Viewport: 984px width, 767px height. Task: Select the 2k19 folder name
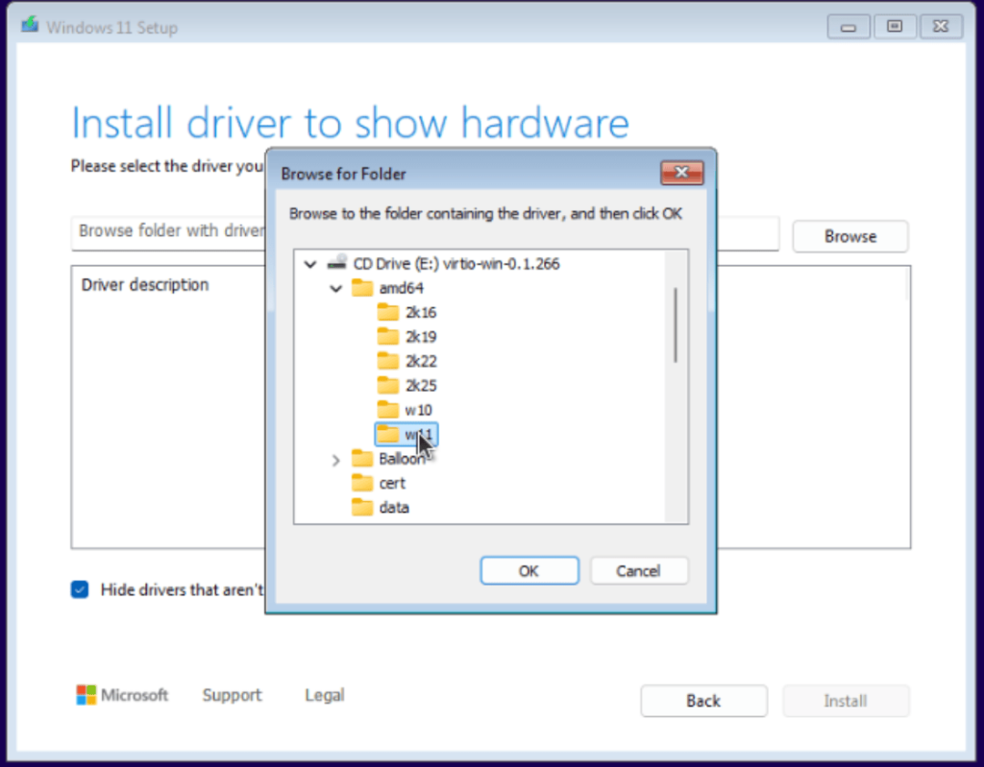[x=421, y=337]
